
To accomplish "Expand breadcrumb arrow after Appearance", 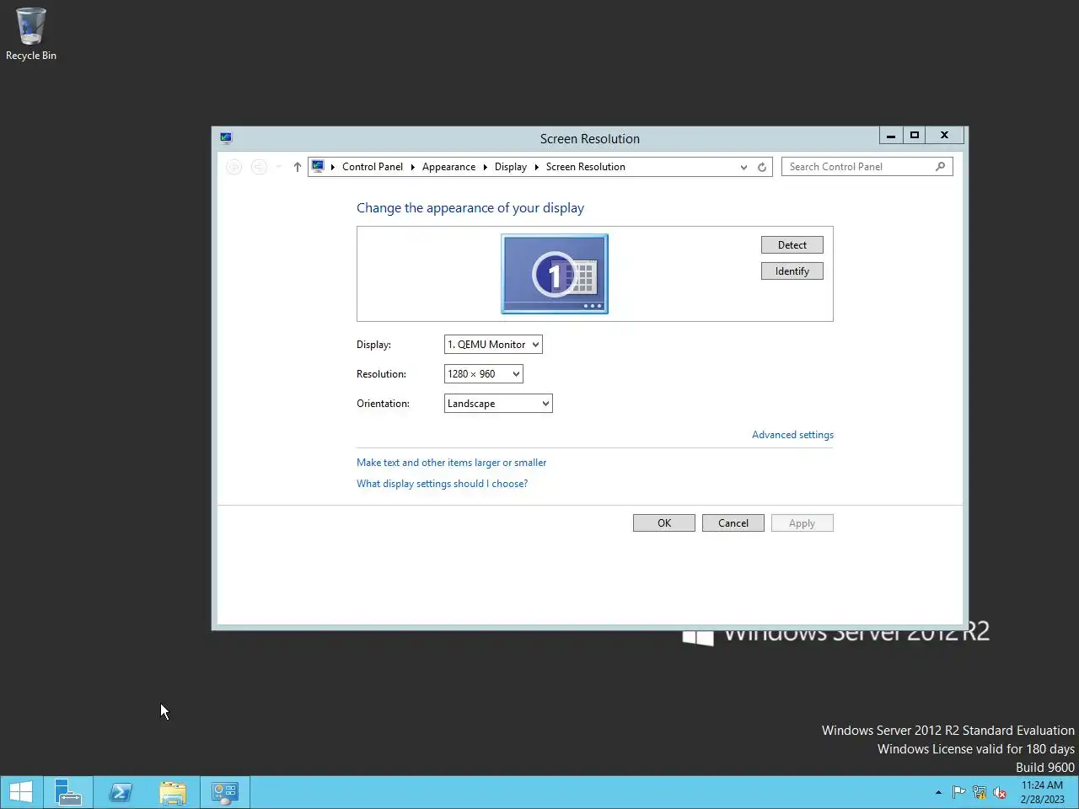I will coord(486,167).
